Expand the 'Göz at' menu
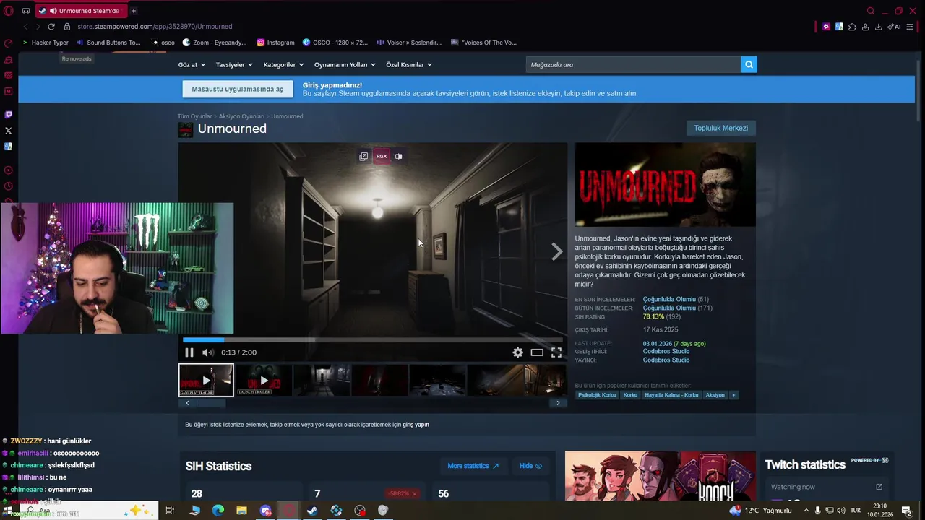This screenshot has width=925, height=520. click(x=192, y=64)
